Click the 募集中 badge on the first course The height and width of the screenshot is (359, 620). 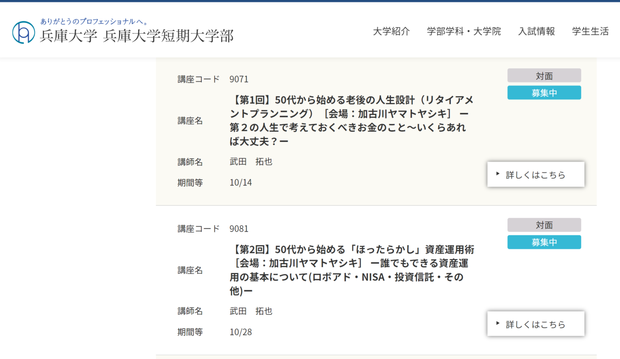pos(544,92)
